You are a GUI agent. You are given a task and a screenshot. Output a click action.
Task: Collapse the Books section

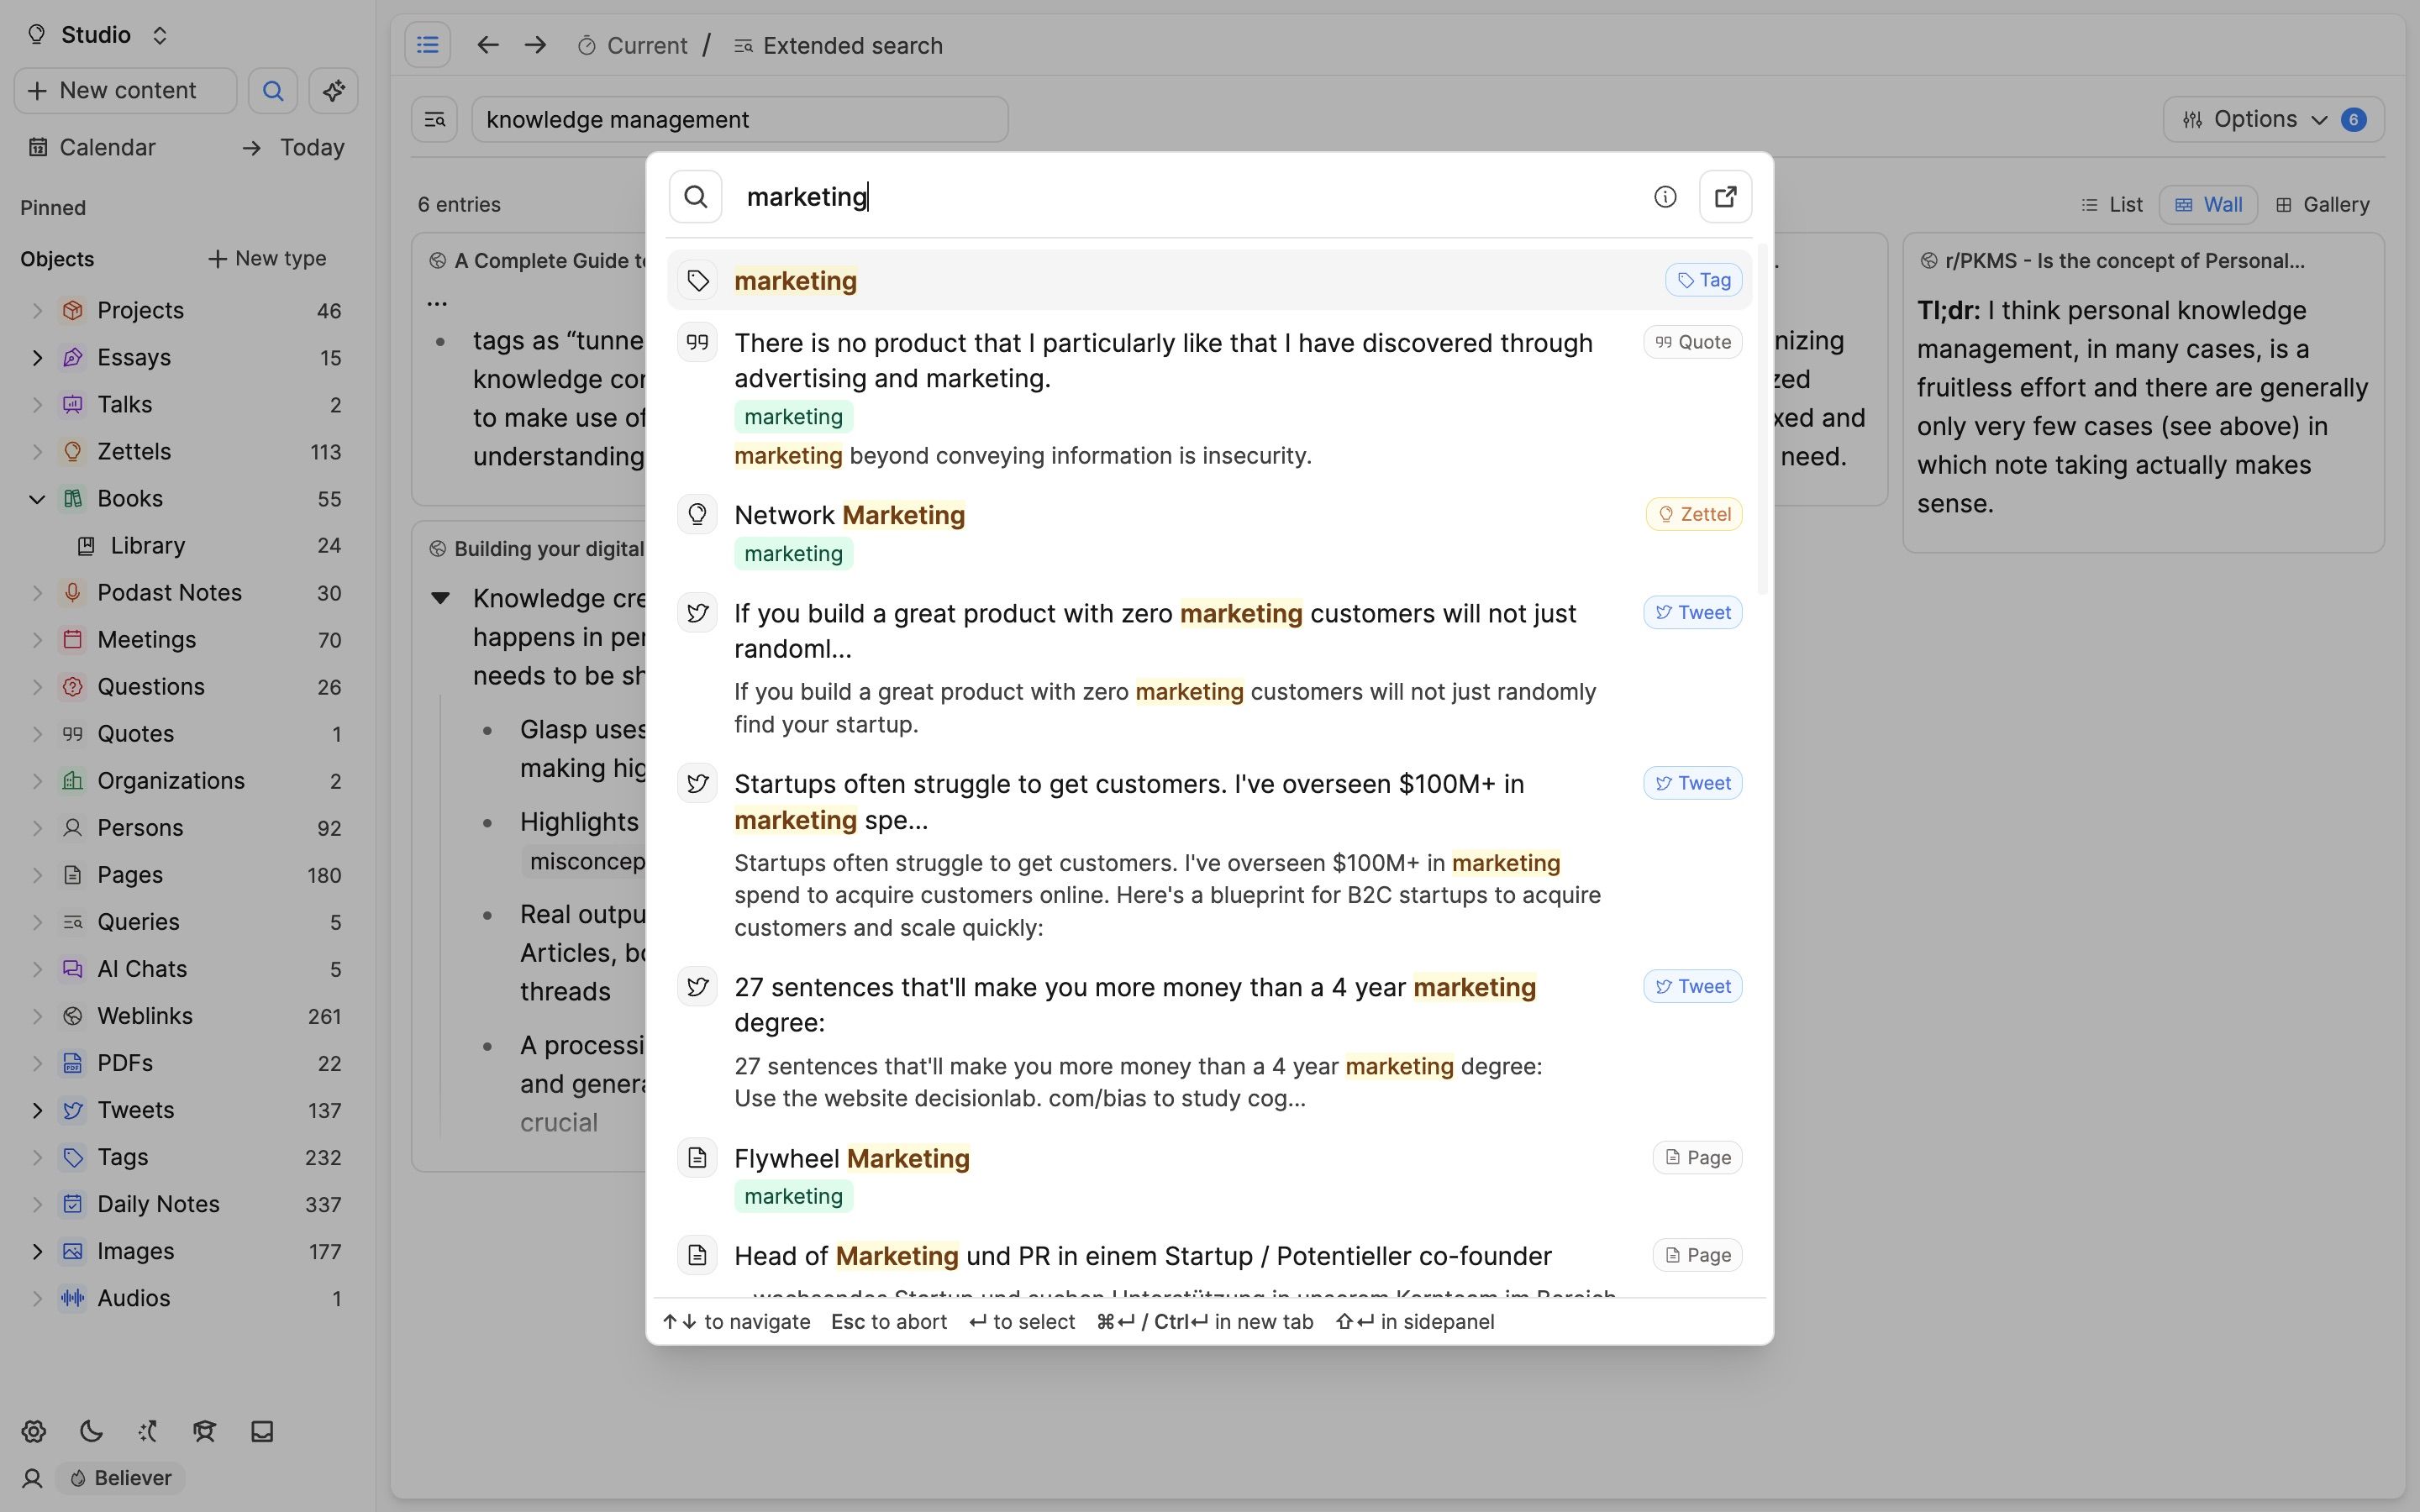click(x=37, y=498)
